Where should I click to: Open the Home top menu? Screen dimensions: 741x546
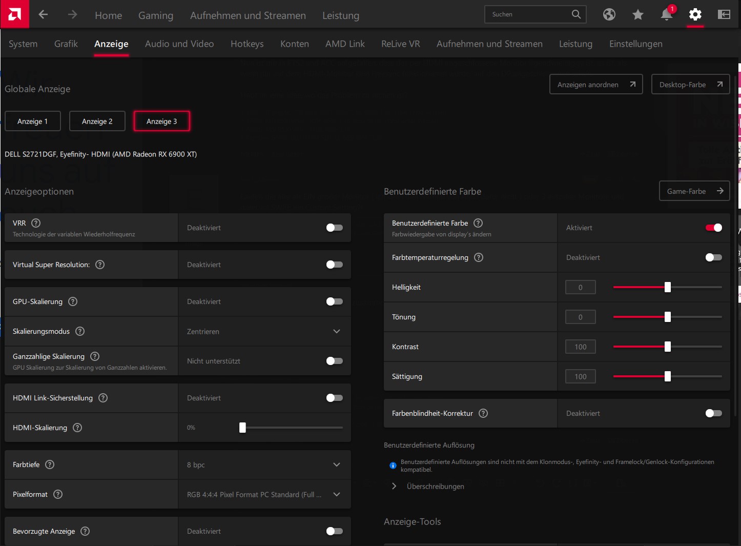109,15
